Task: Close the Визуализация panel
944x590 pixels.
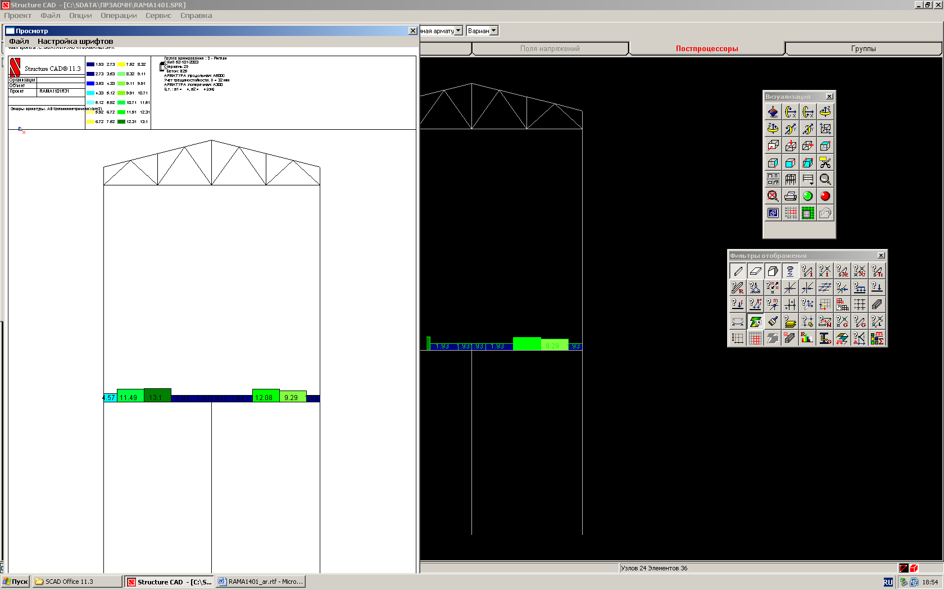Action: [829, 97]
